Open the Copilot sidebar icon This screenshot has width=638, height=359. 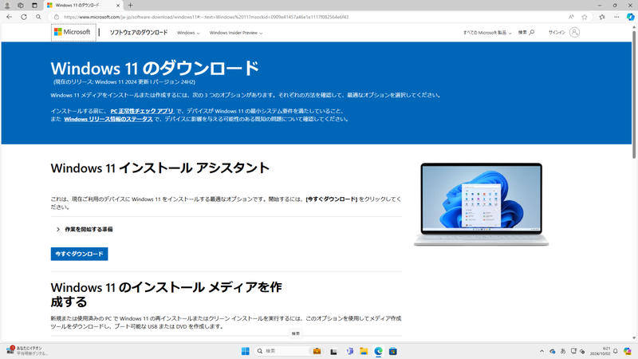click(x=630, y=17)
